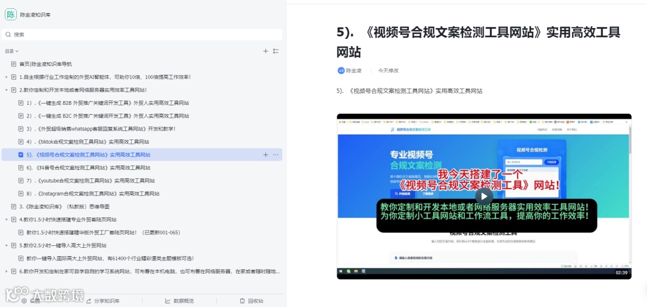Image resolution: width=647 pixels, height=307 pixels.
Task: Open 4) tiktok合规文案检测工具网站 page
Action: coord(87,142)
